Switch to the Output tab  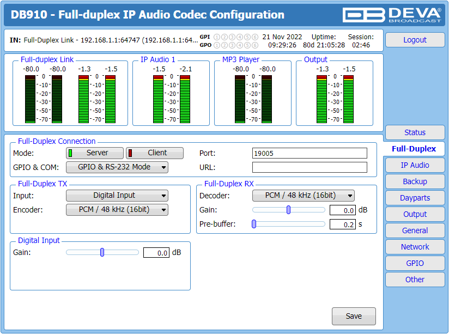coord(415,214)
